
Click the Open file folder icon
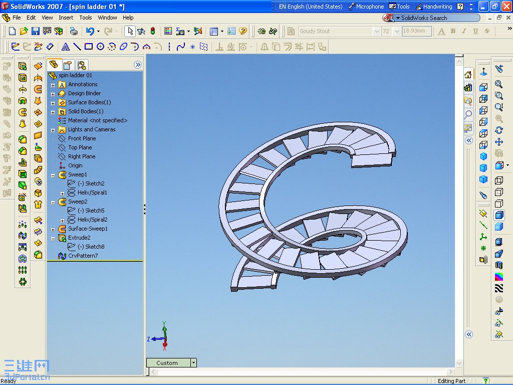(x=24, y=31)
